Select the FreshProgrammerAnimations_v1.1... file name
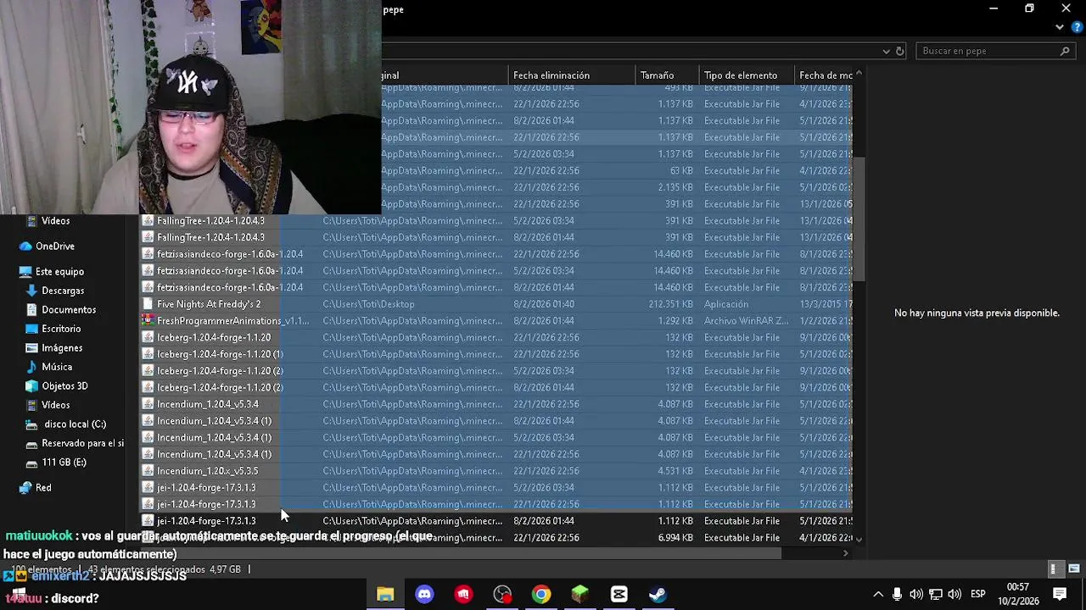Image resolution: width=1086 pixels, height=610 pixels. pos(233,321)
